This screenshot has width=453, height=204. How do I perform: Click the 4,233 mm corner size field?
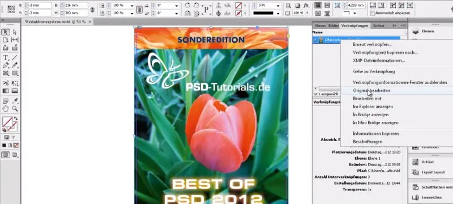click(356, 5)
